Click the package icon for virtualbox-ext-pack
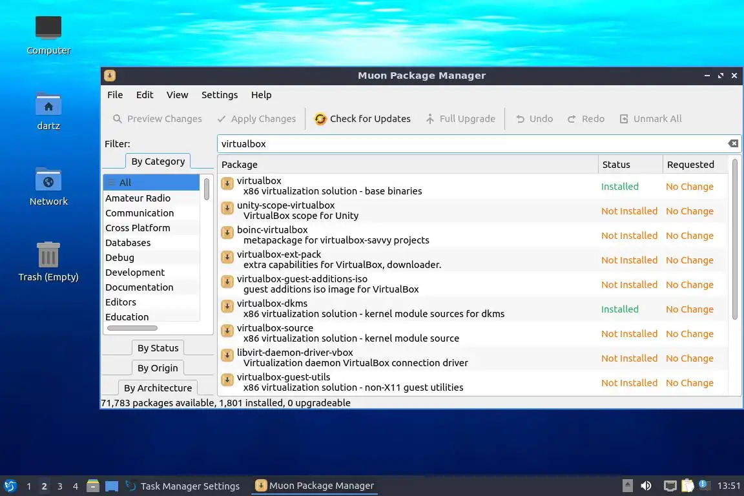Image resolution: width=744 pixels, height=496 pixels. [227, 257]
